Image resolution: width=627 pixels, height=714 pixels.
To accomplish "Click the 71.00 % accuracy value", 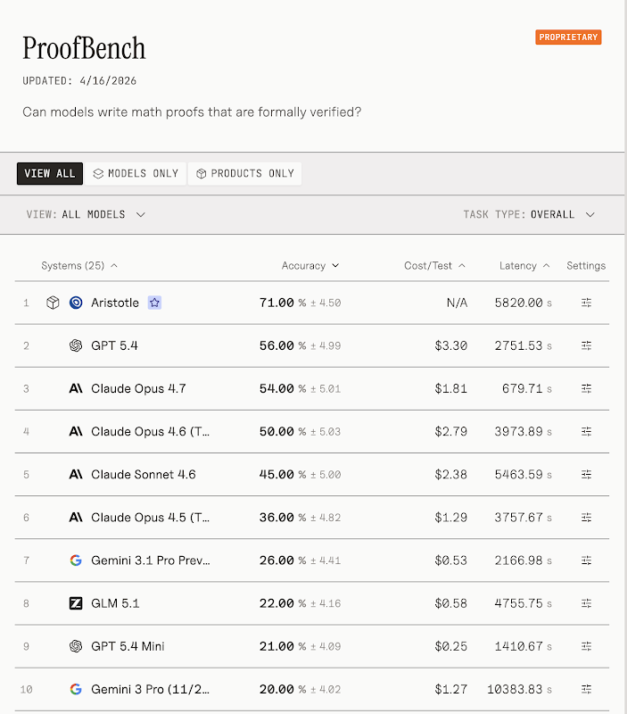I will 283,303.
